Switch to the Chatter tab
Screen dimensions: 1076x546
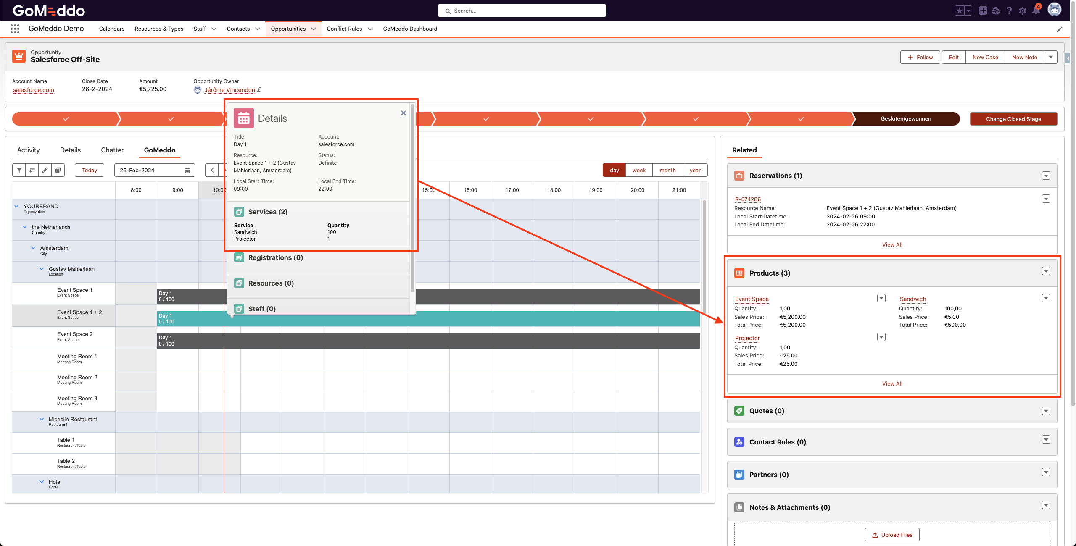click(x=112, y=150)
